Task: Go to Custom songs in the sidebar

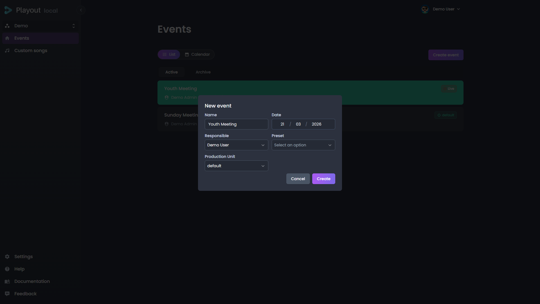Action: click(40, 51)
